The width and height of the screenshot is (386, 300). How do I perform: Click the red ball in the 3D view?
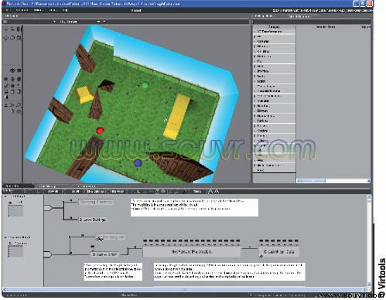coord(100,131)
